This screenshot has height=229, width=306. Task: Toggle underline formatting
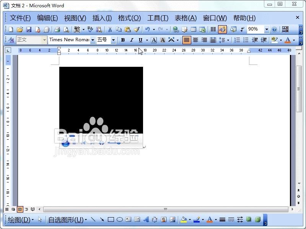[x=140, y=40]
